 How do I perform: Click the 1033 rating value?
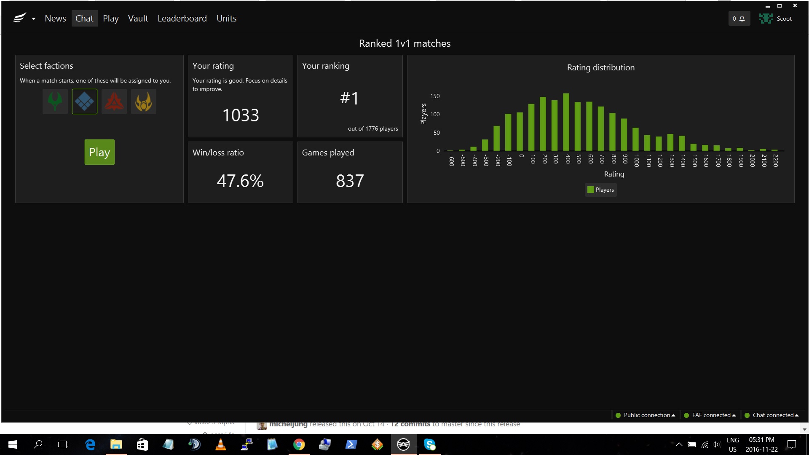[241, 115]
